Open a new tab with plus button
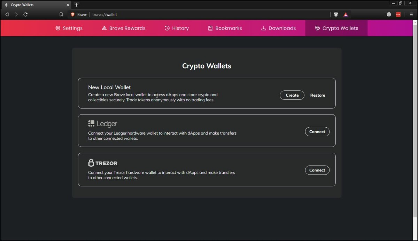The height and width of the screenshot is (241, 418). 76,5
